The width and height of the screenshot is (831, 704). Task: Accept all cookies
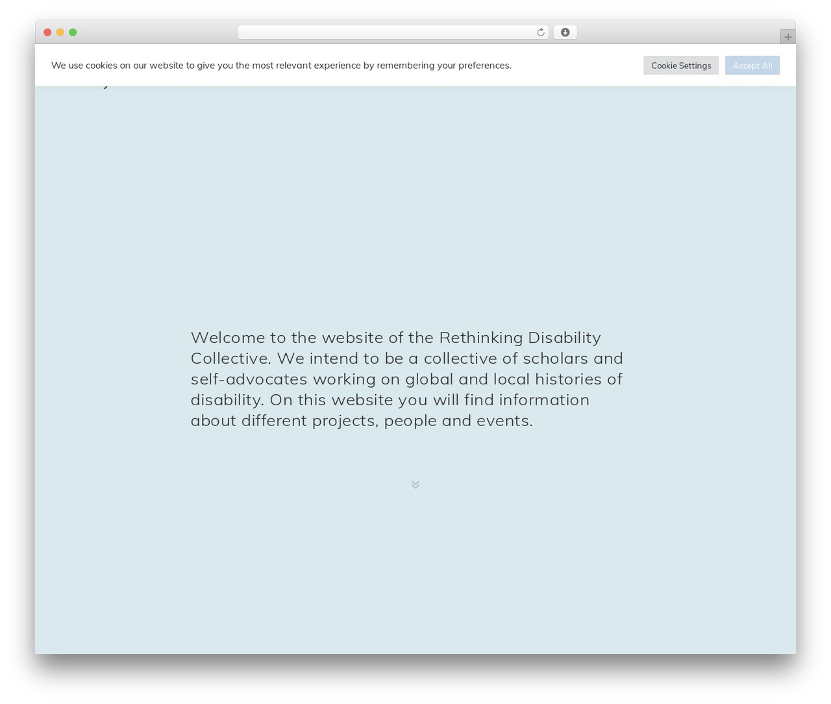coord(752,66)
